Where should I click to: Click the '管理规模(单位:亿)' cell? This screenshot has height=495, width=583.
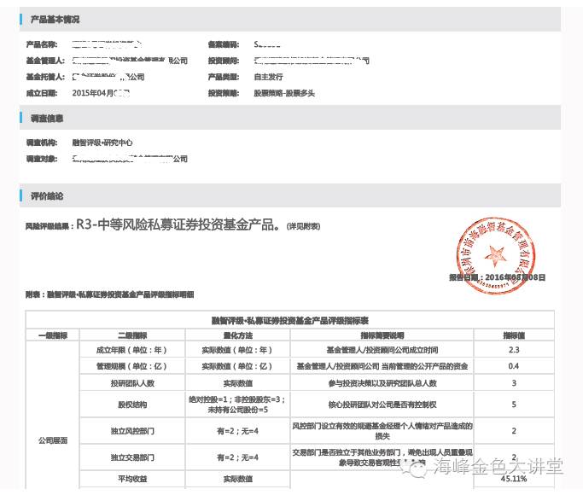coord(131,366)
